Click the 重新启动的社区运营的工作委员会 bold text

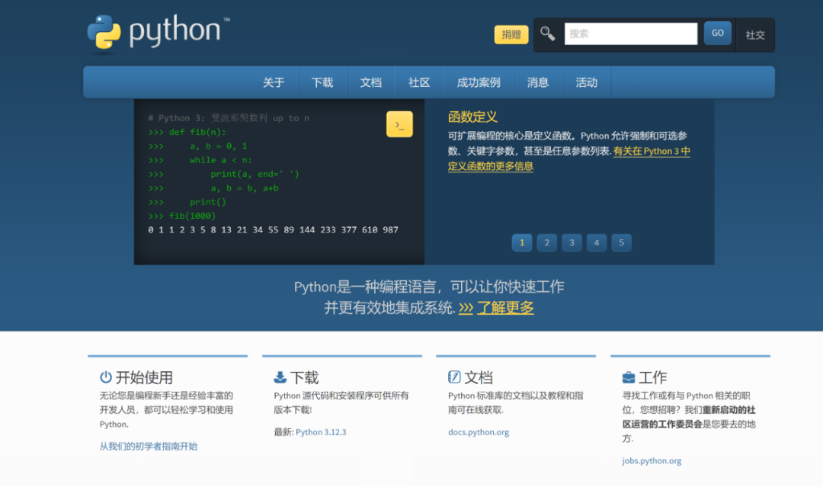pos(689,417)
